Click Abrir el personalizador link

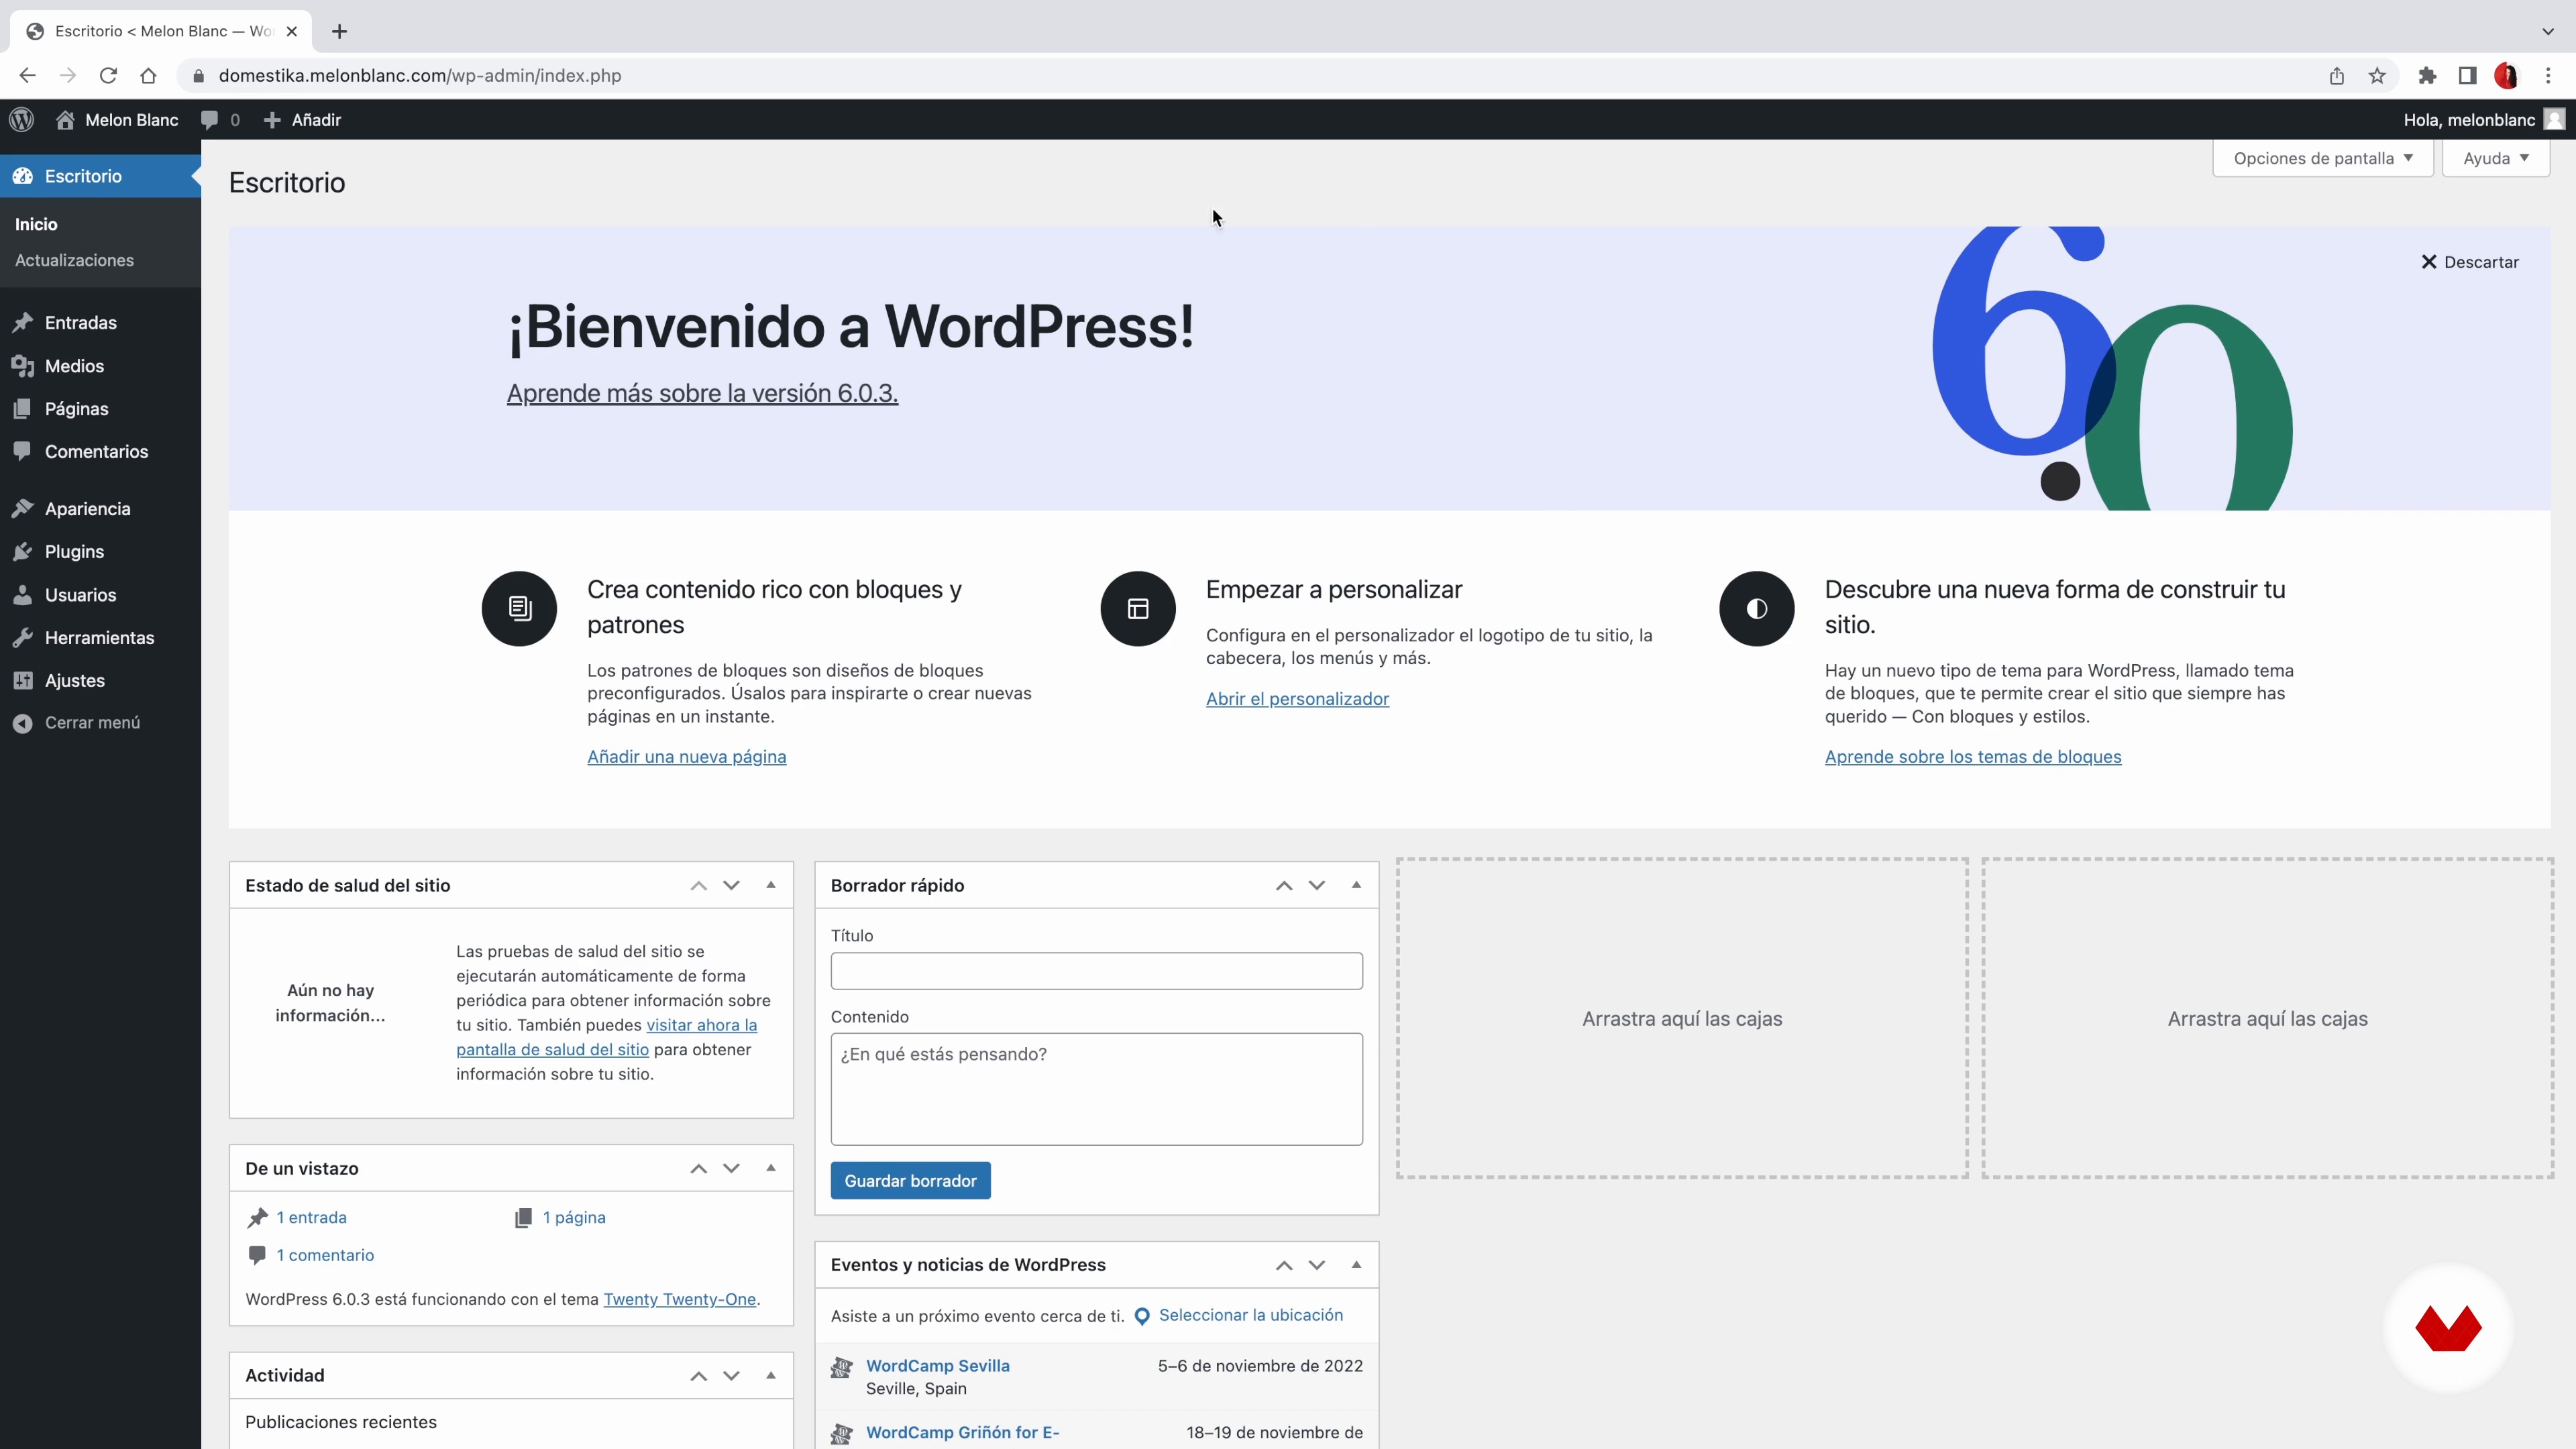[x=1297, y=699]
